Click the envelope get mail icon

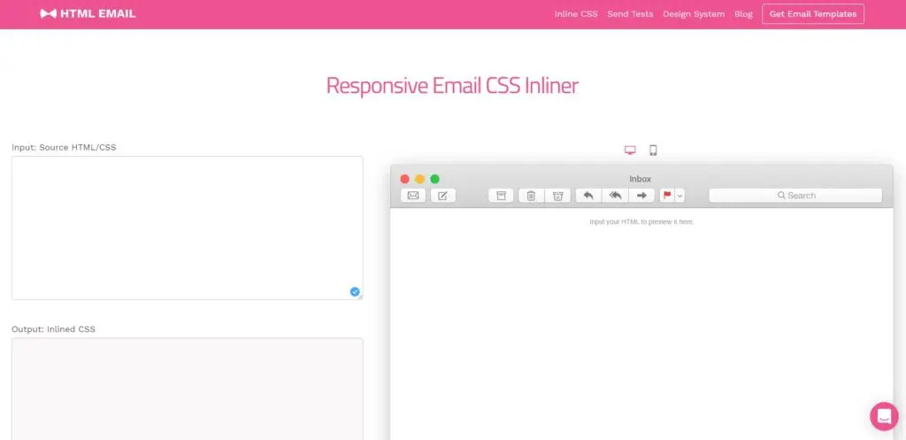click(x=413, y=196)
